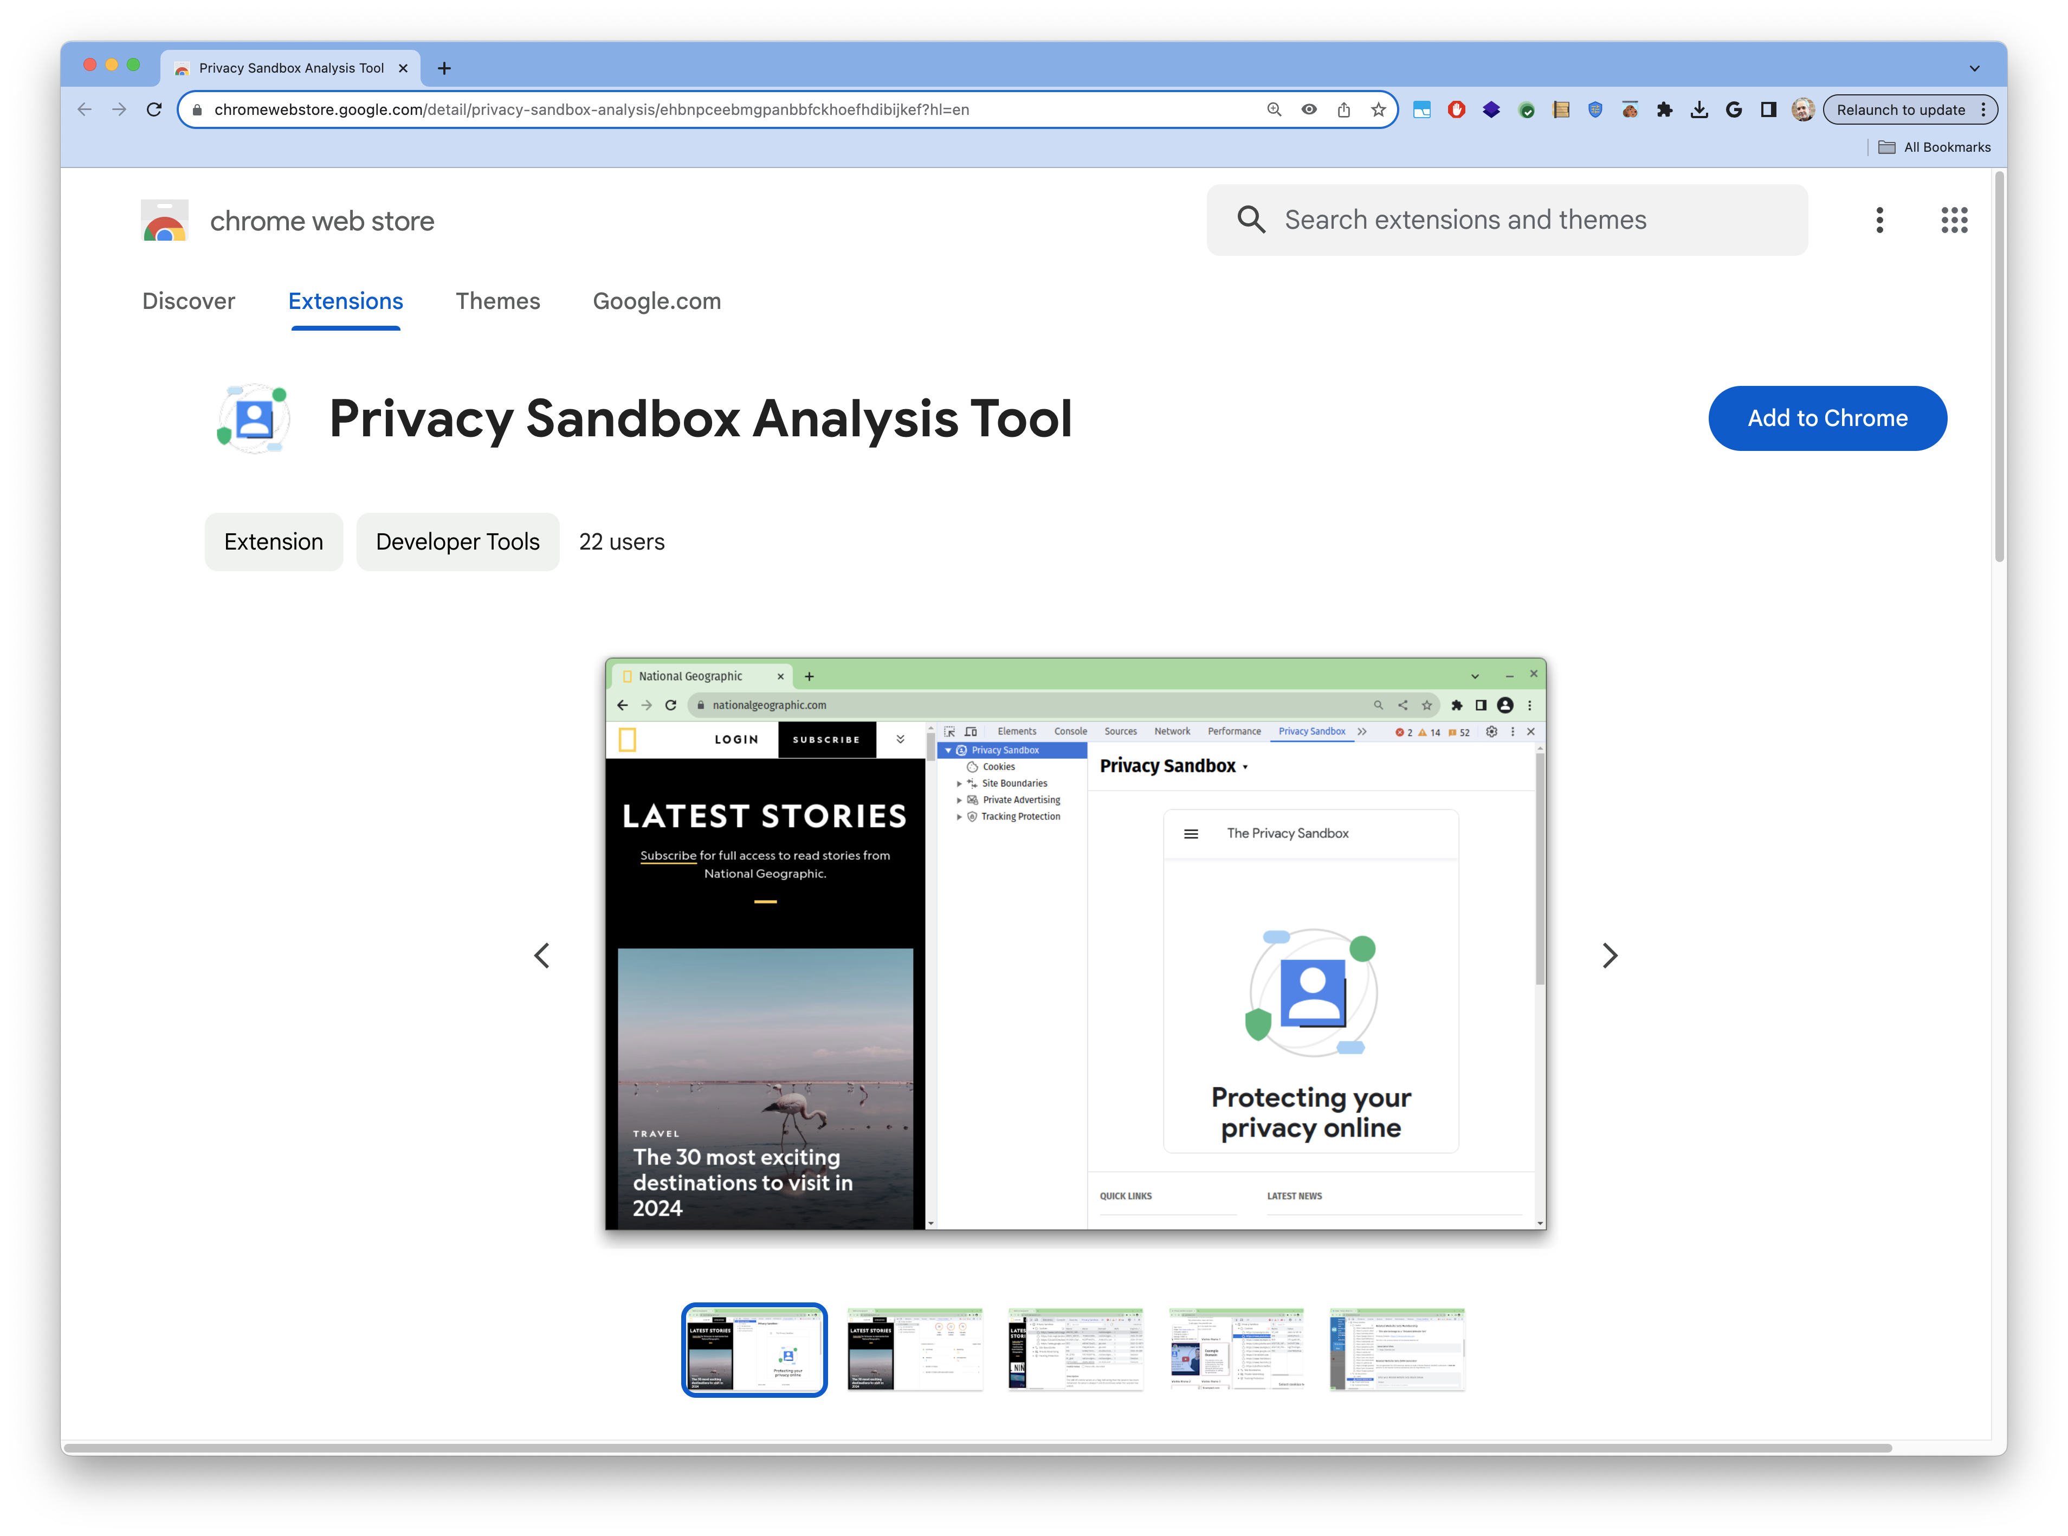Open the purple stacked layers extension

pyautogui.click(x=1491, y=109)
